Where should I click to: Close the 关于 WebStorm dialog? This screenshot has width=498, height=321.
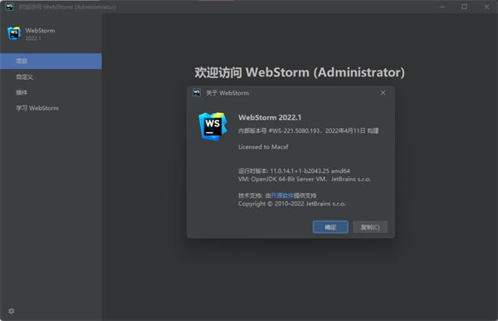[383, 92]
